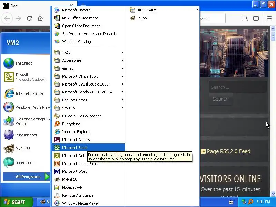This screenshot has width=276, height=207.
Task: Expand Microsoft Office Tools submenu
Action: point(88,76)
